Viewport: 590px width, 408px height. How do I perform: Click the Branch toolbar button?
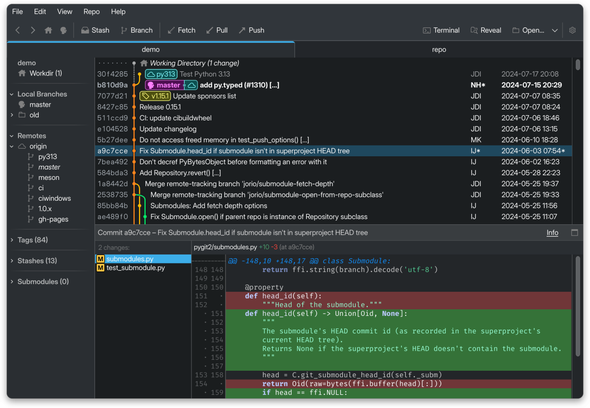point(137,30)
